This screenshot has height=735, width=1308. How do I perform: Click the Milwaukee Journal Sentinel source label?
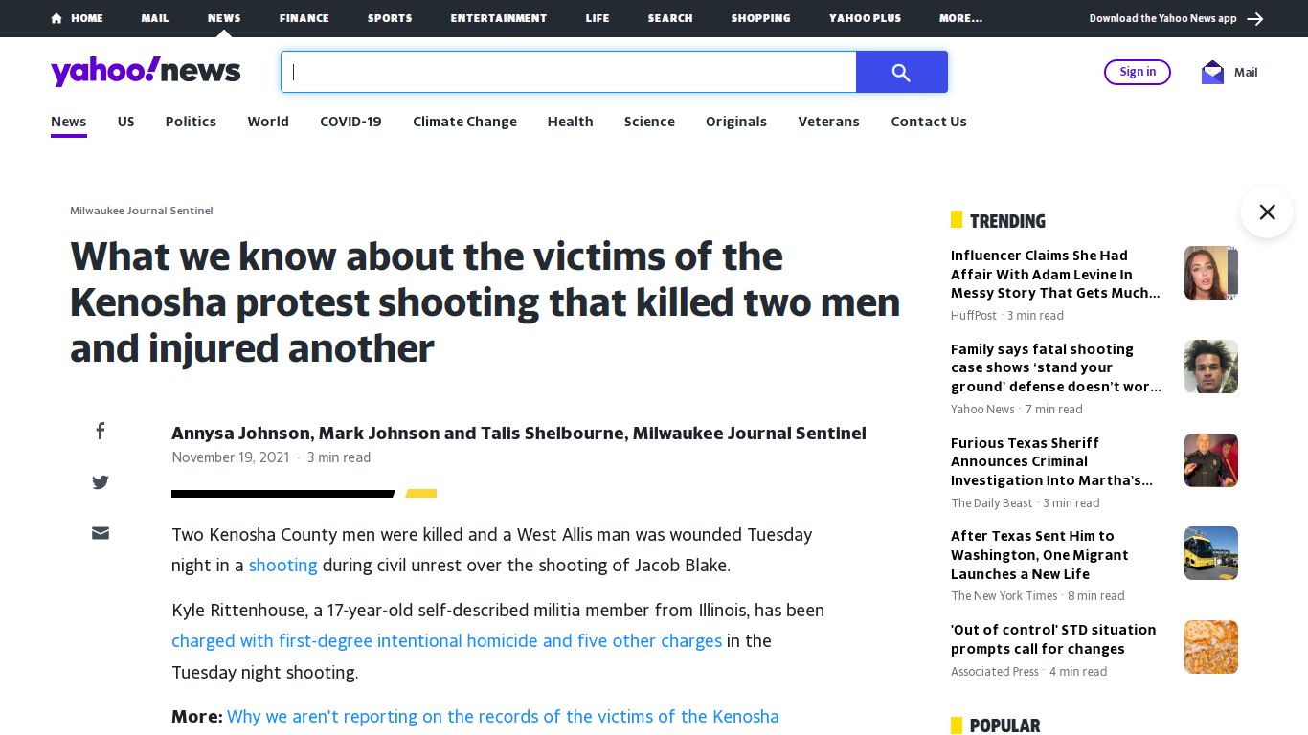pos(142,211)
